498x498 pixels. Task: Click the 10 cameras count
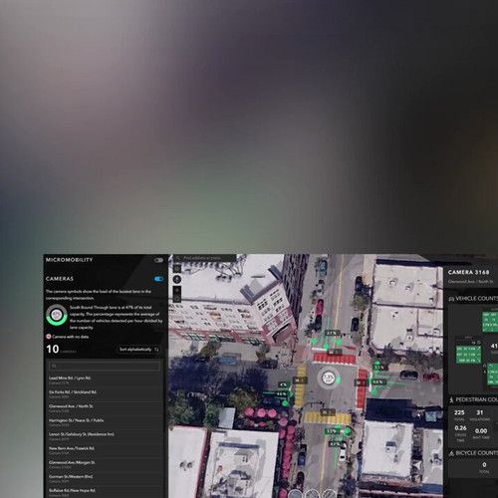pos(53,350)
